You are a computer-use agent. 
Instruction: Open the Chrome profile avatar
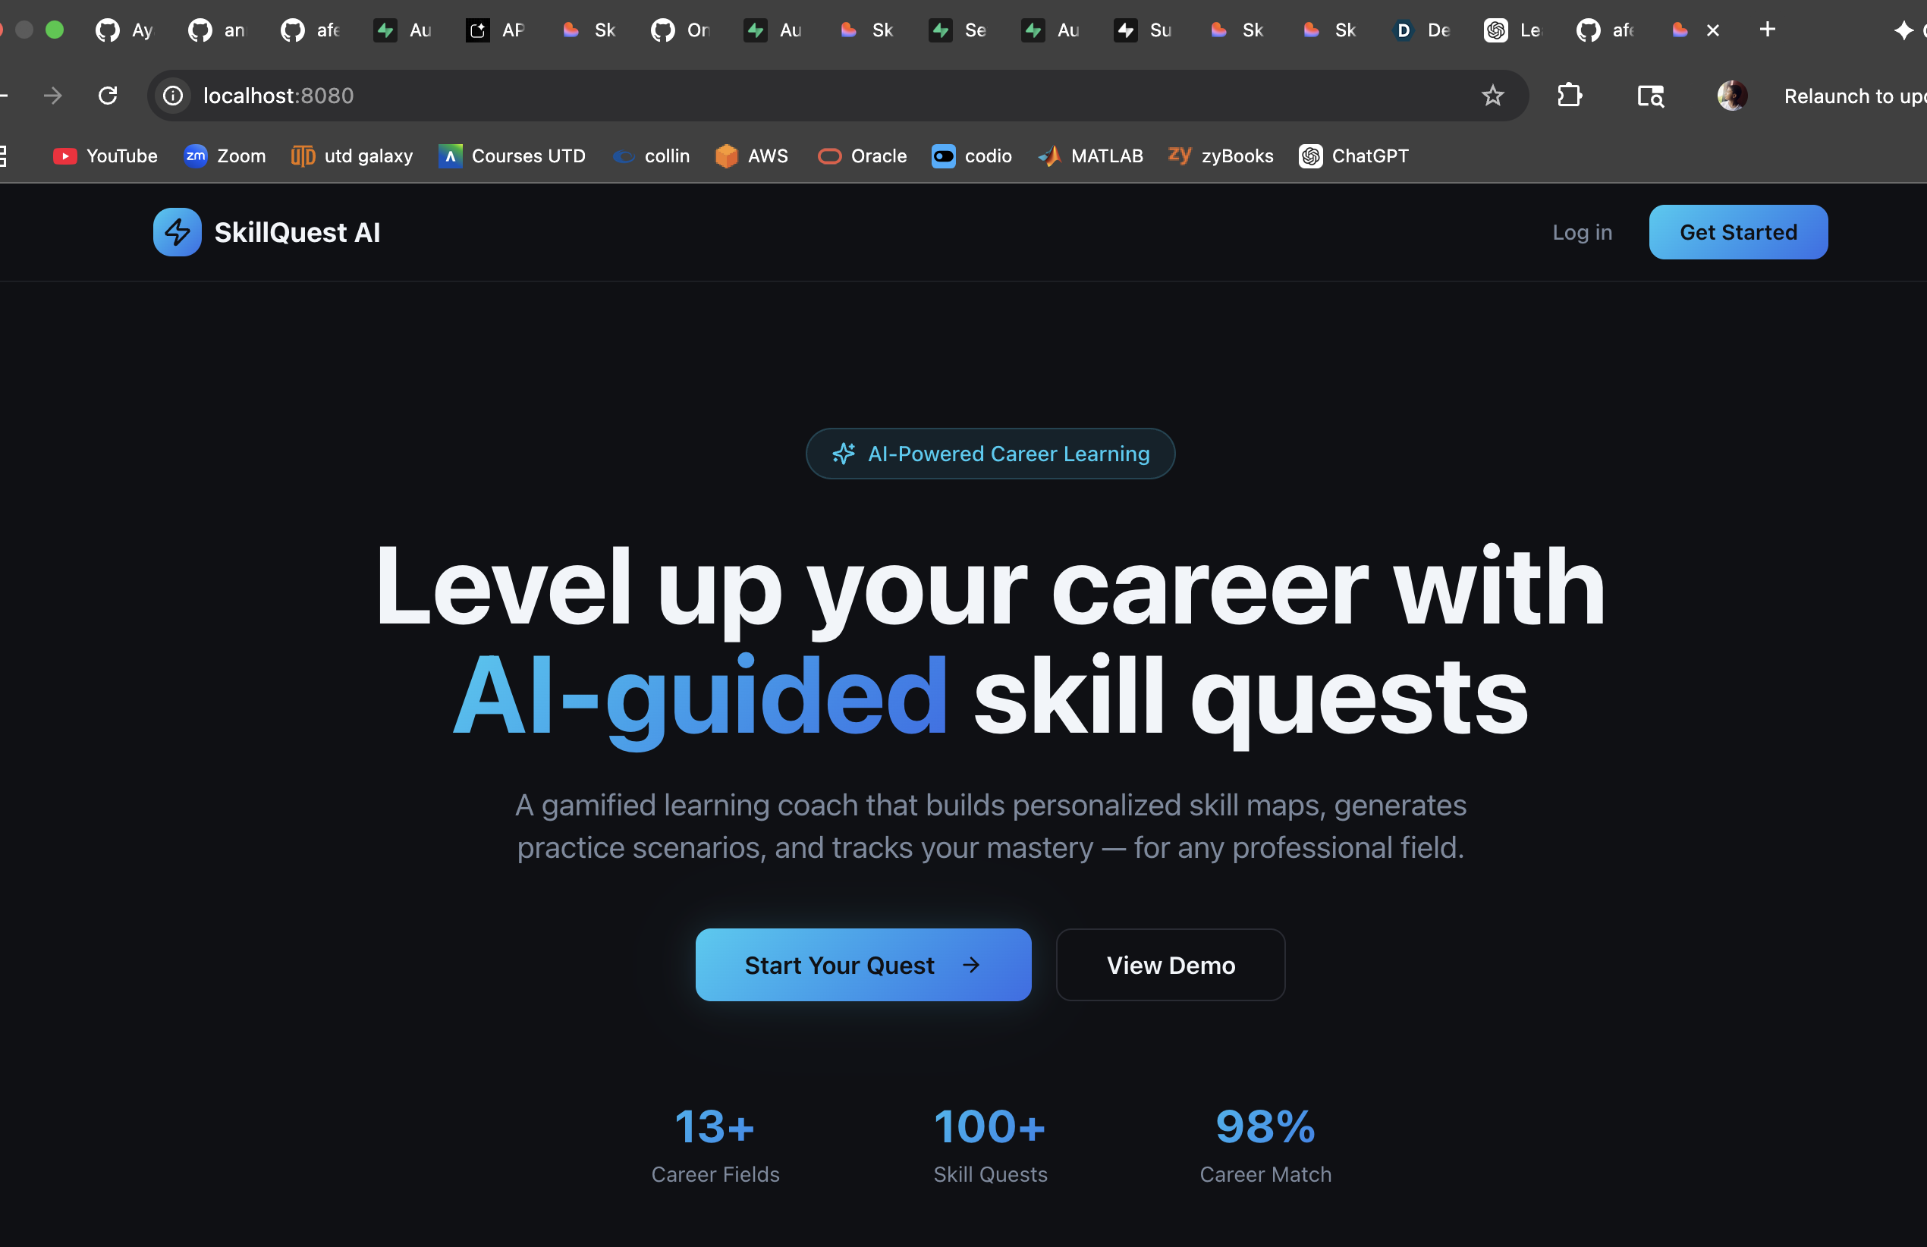pyautogui.click(x=1731, y=96)
